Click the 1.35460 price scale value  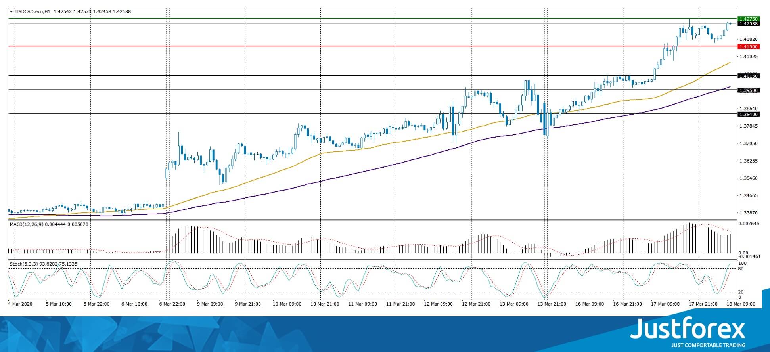tap(748, 178)
